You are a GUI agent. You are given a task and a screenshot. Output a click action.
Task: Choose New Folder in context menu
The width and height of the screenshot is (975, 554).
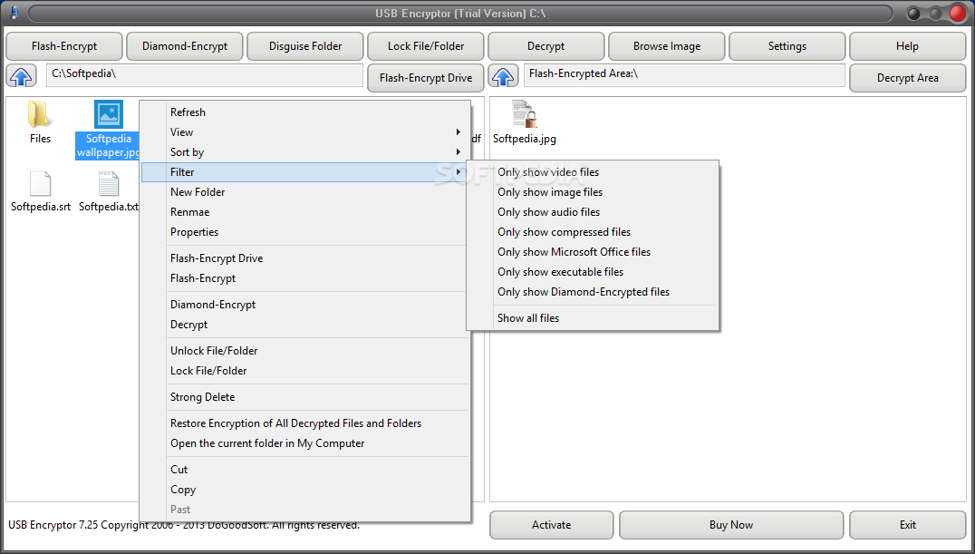(x=304, y=191)
